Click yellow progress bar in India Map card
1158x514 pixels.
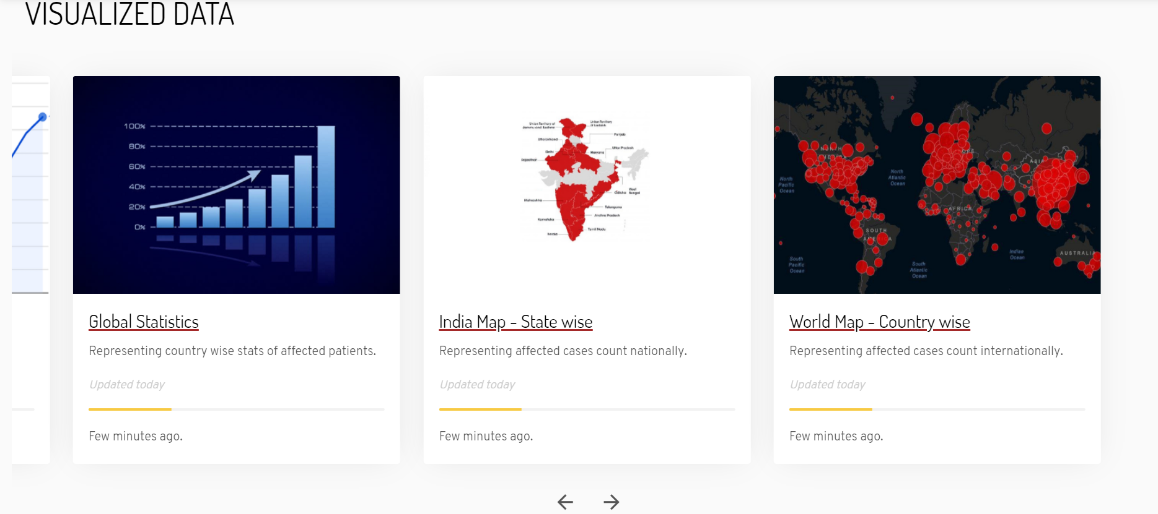[480, 409]
